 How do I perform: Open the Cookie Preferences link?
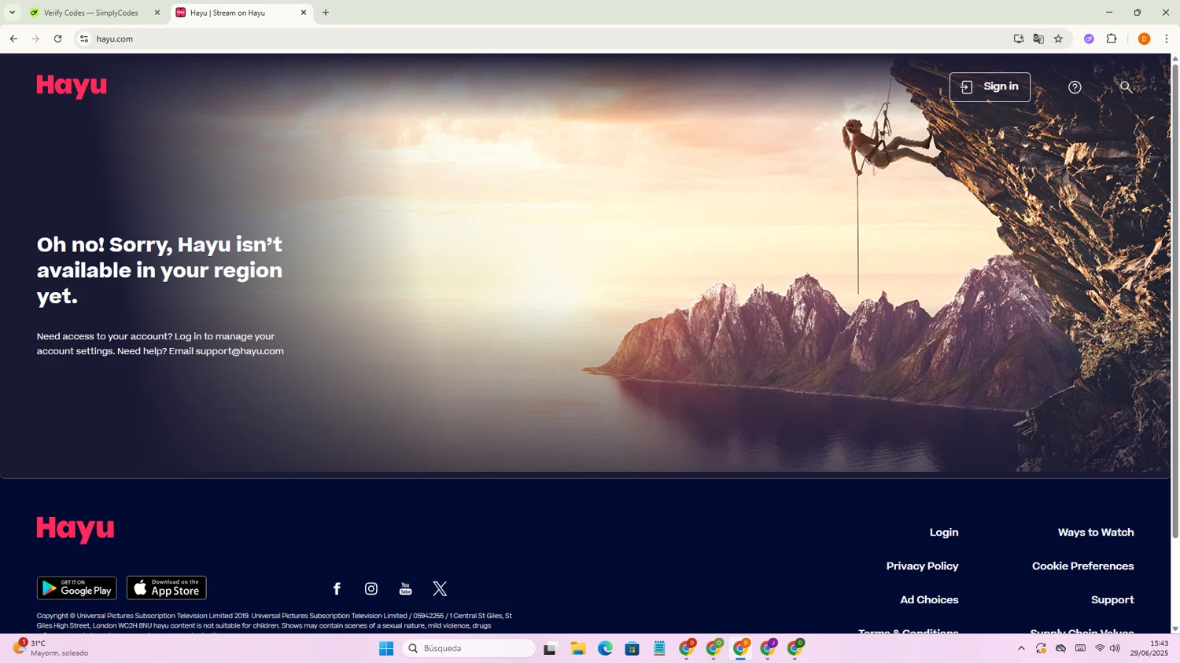pyautogui.click(x=1082, y=566)
